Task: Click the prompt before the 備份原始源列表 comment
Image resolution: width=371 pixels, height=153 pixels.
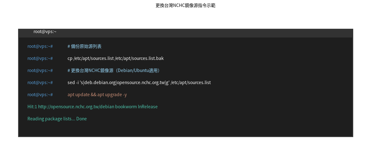Action: 40,47
